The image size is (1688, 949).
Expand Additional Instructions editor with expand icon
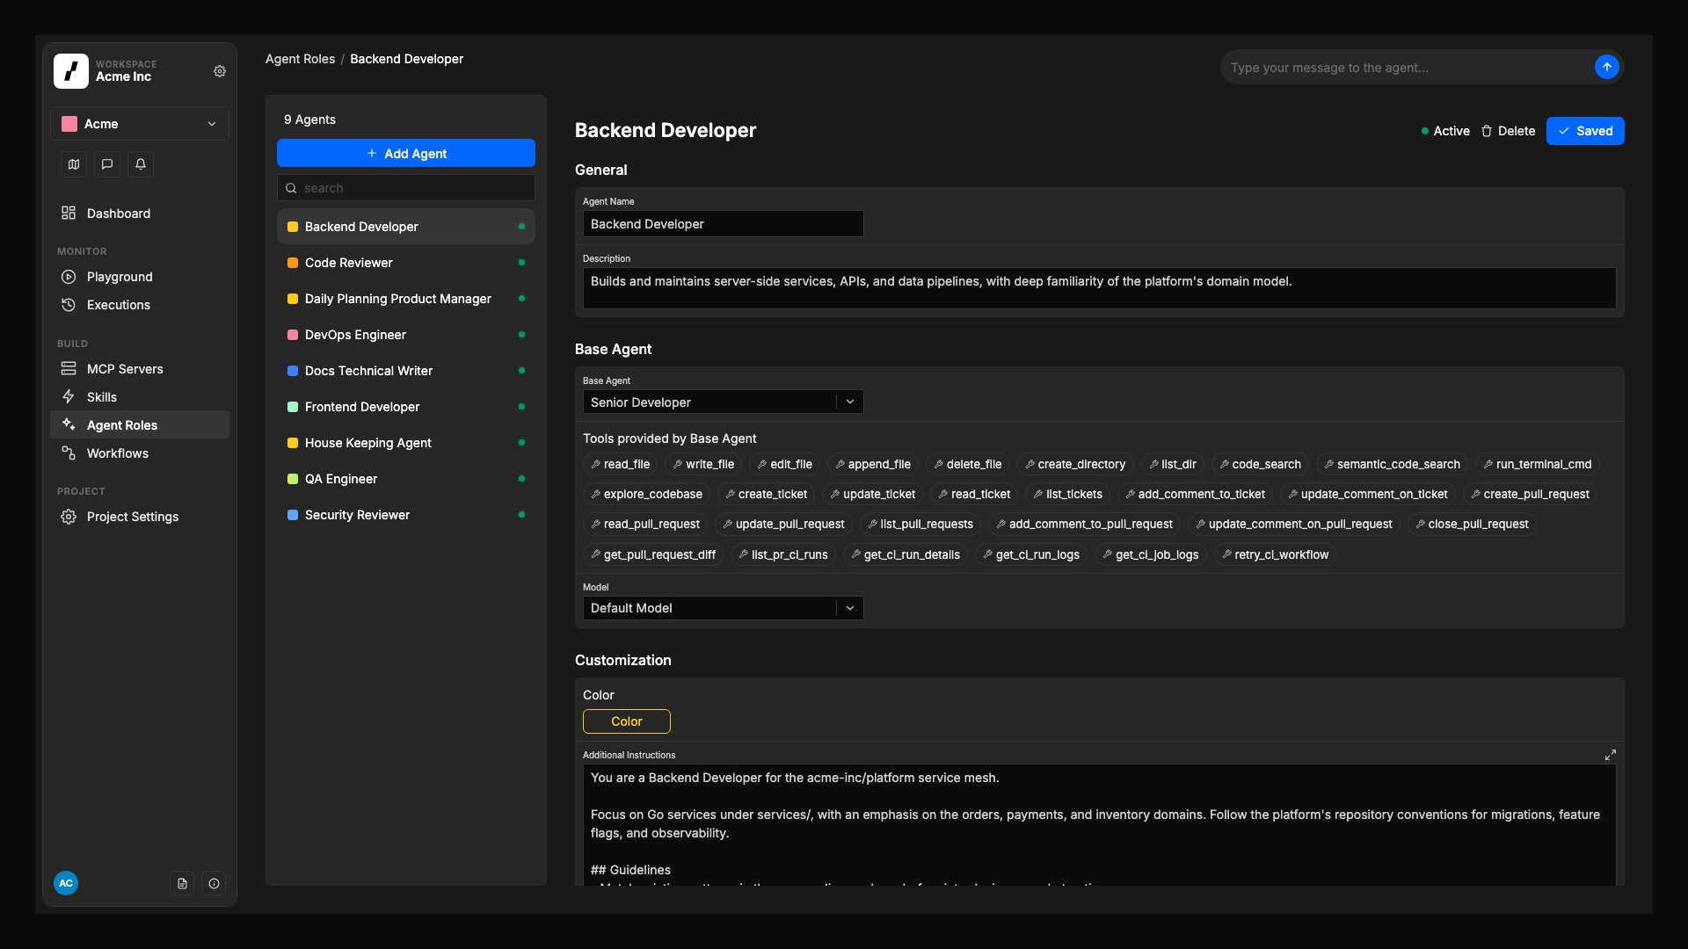1611,755
